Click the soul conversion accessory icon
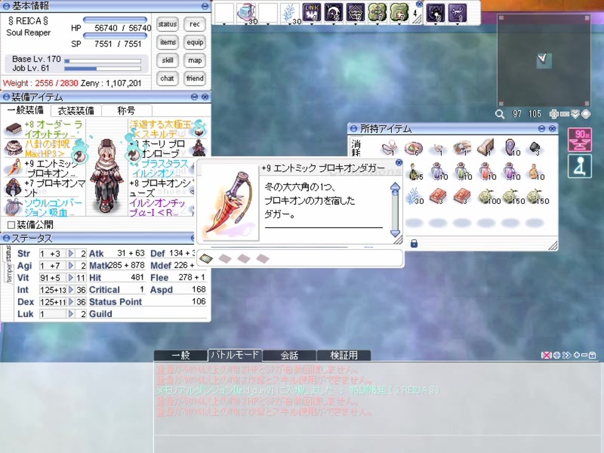Image resolution: width=604 pixels, height=453 pixels. (13, 207)
